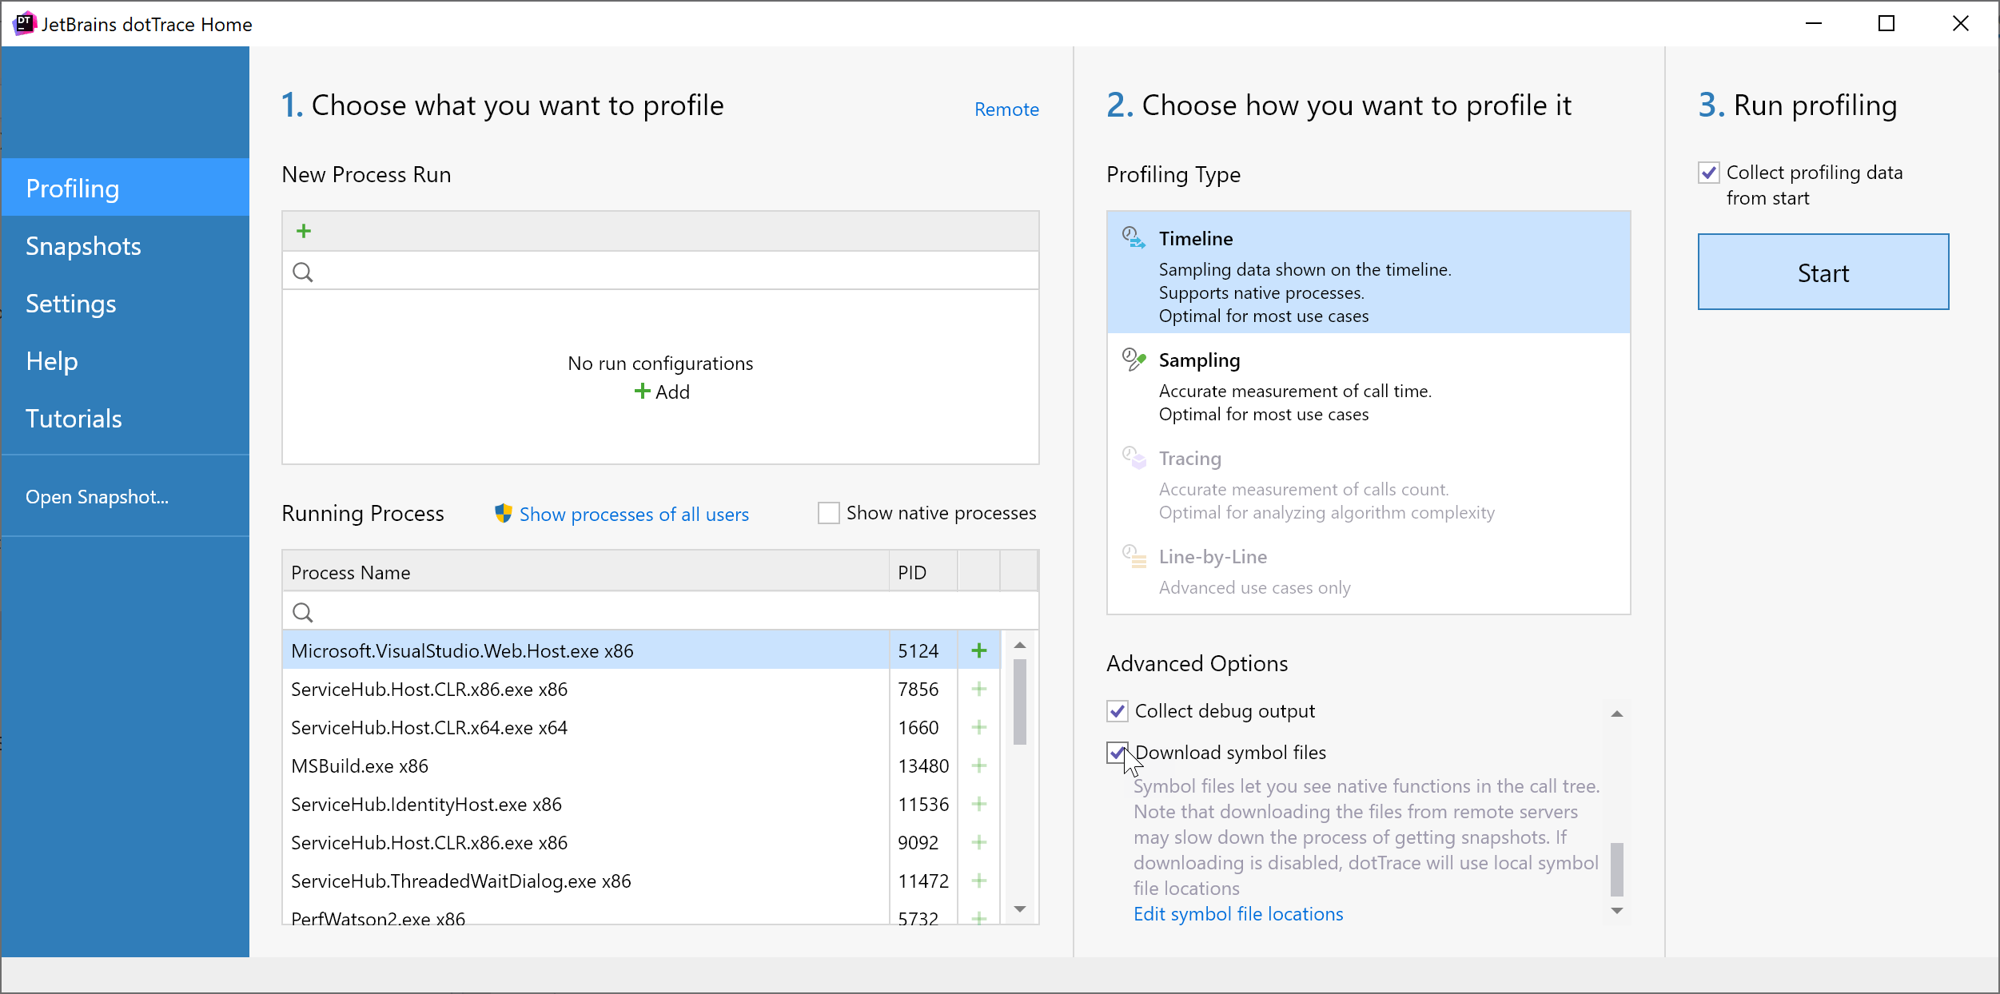
Task: Open the Snapshots section in sidebar
Action: 83,246
